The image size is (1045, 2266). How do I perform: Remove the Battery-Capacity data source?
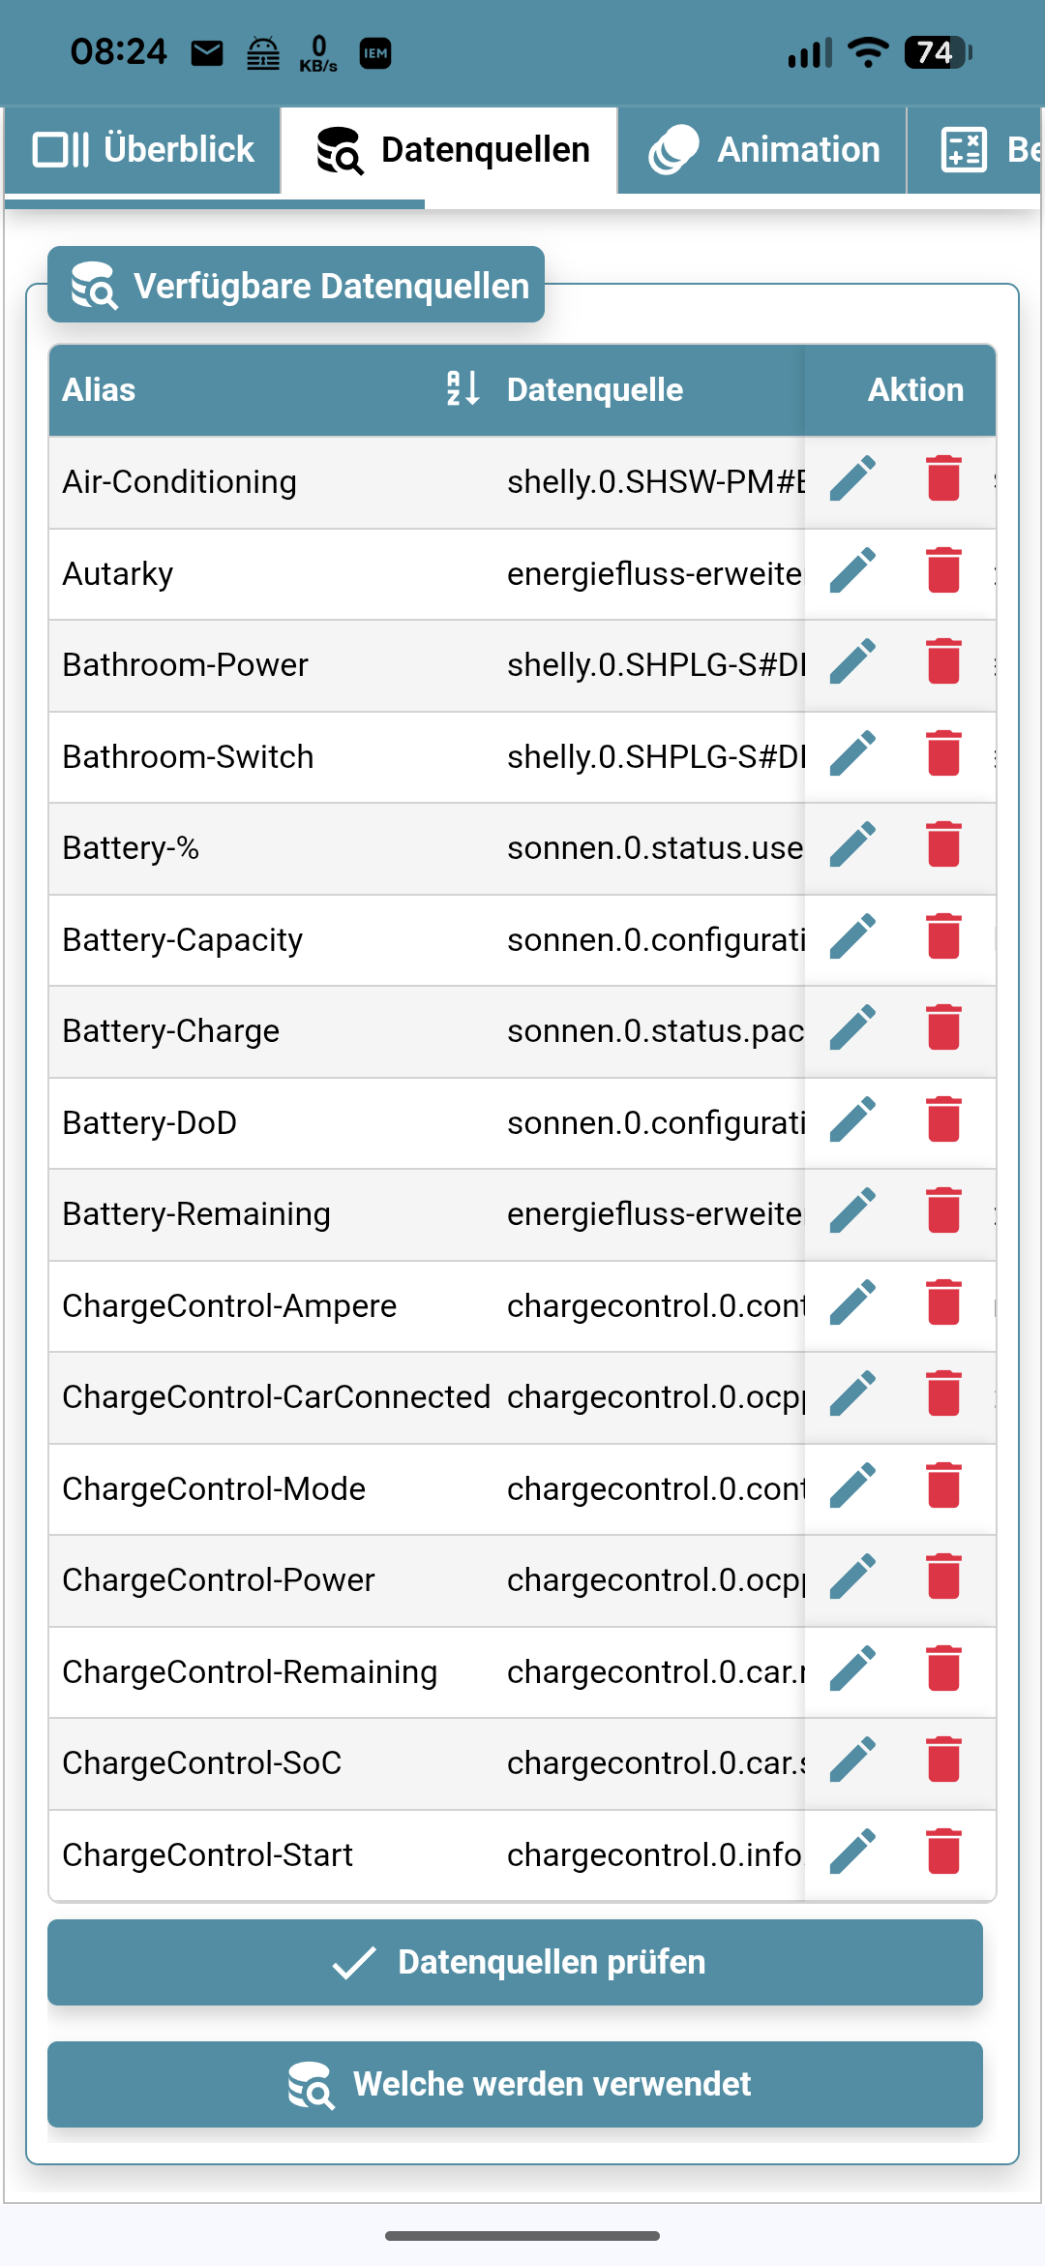pos(943,937)
